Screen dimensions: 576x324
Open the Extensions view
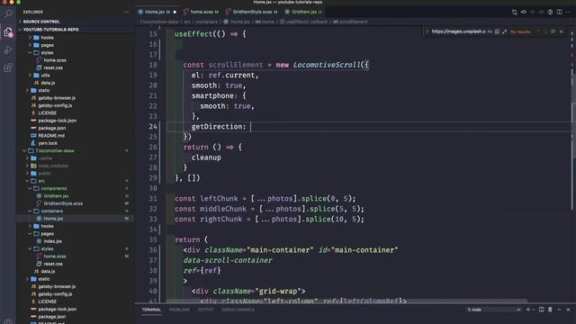(8, 67)
